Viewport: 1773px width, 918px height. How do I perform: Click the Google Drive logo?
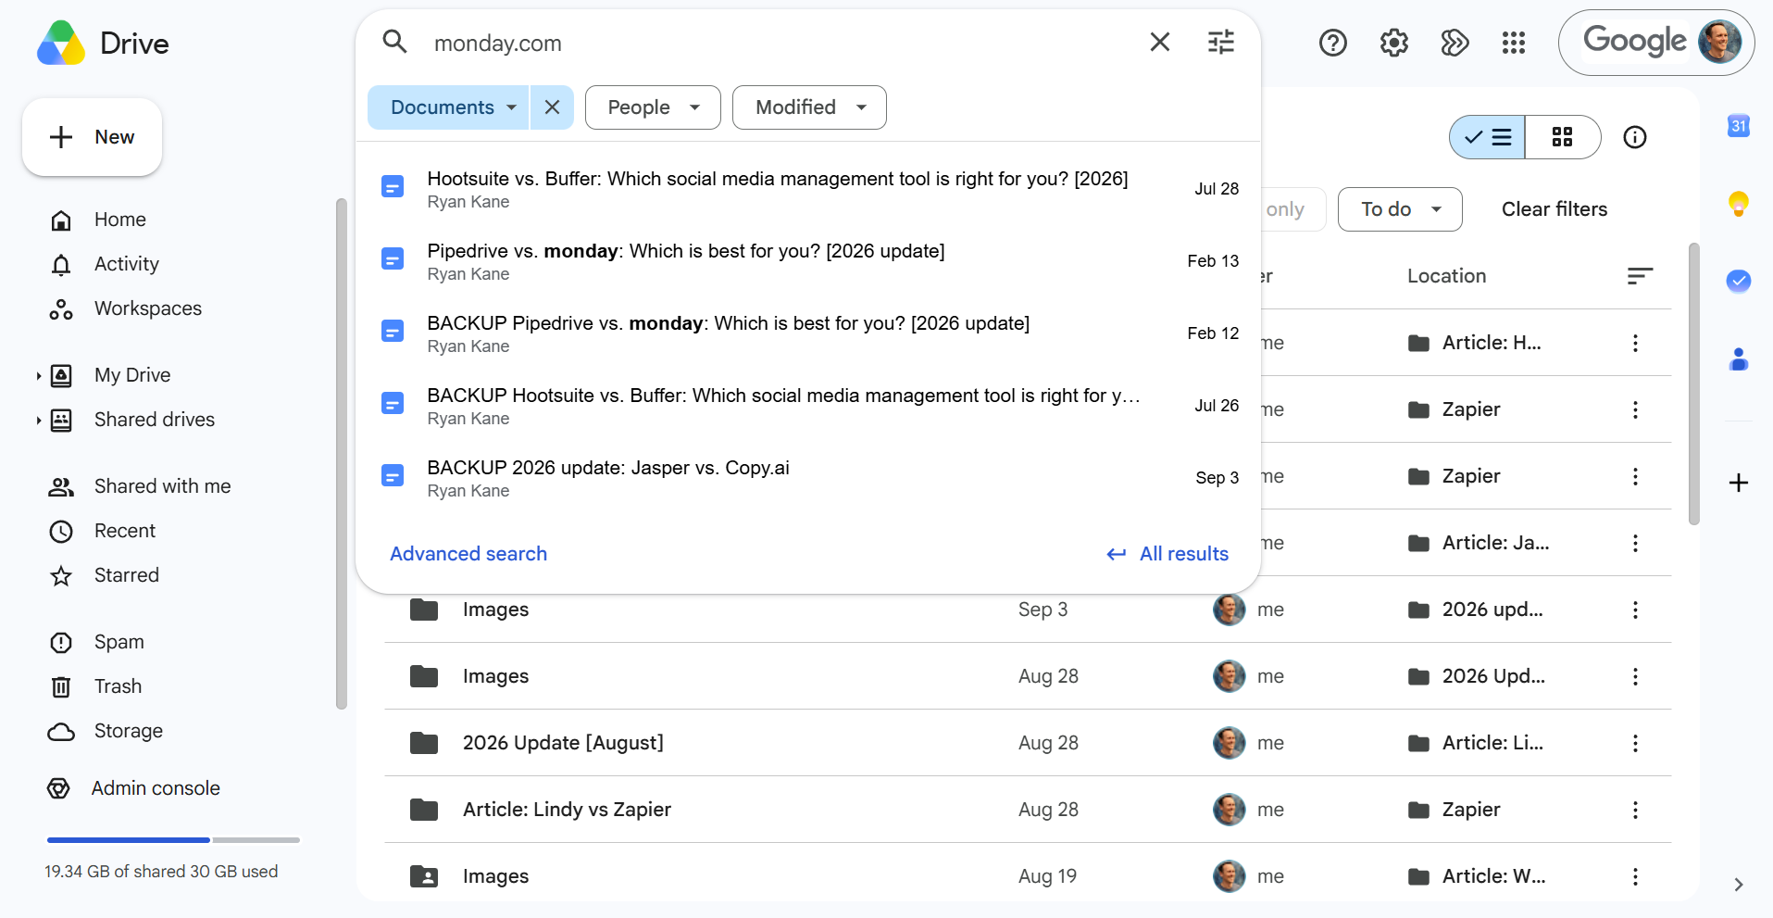click(61, 44)
